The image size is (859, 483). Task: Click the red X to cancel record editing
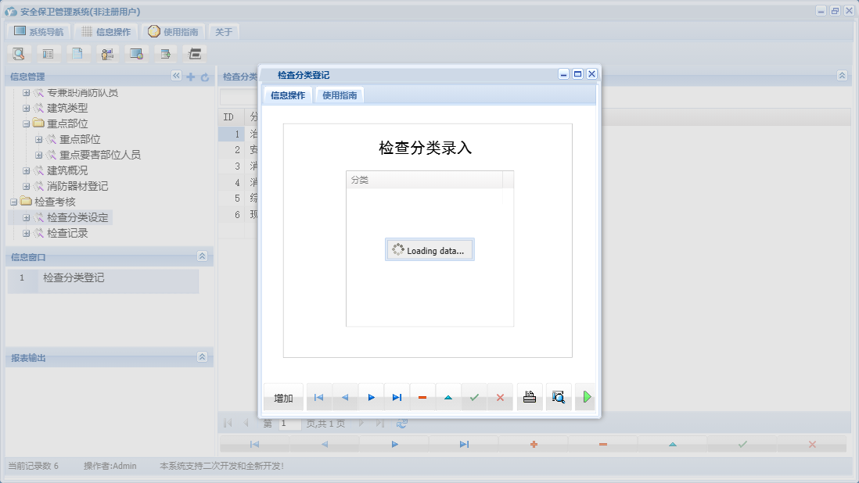[501, 397]
